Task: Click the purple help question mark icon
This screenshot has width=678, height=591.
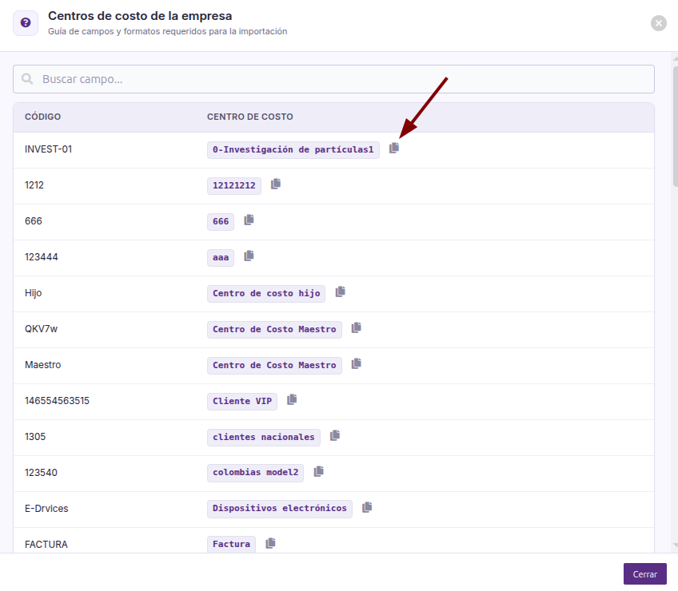Action: point(26,22)
